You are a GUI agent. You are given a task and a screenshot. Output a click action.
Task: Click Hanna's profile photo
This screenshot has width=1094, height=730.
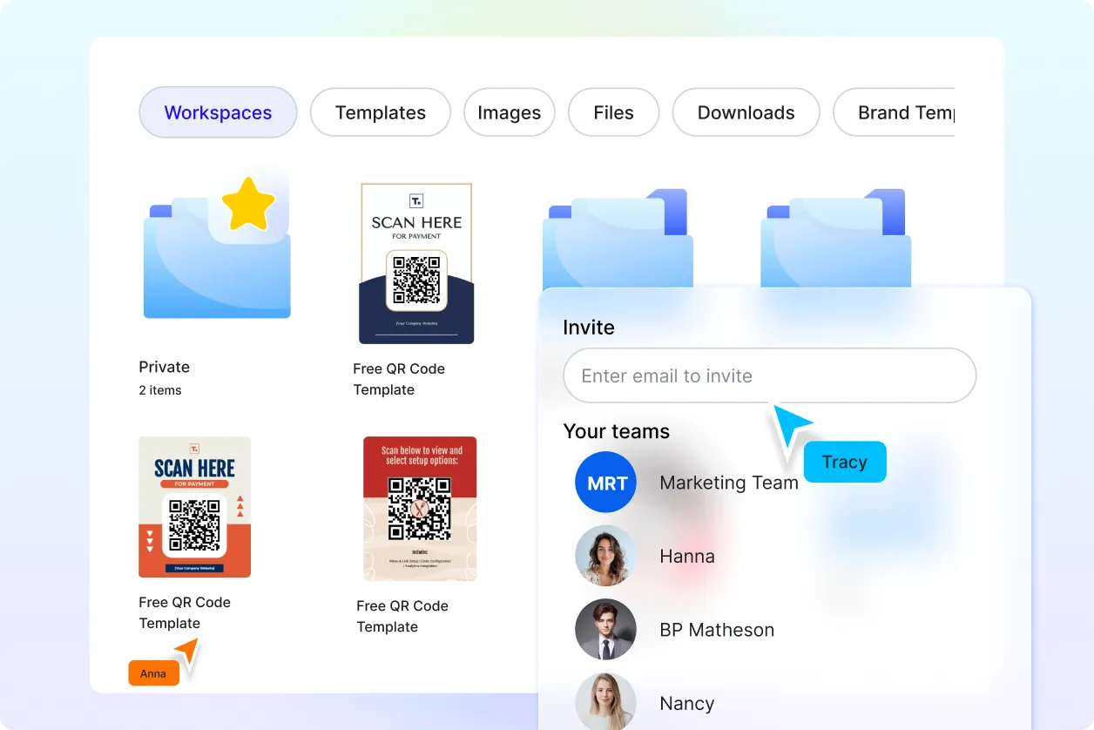(606, 556)
